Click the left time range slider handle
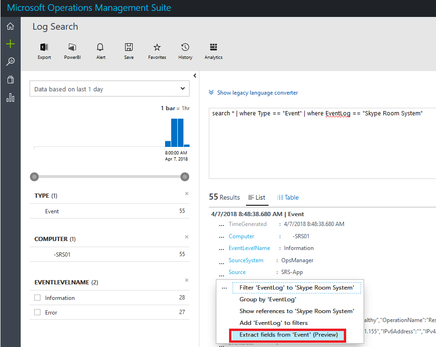436x347 pixels. tap(34, 177)
